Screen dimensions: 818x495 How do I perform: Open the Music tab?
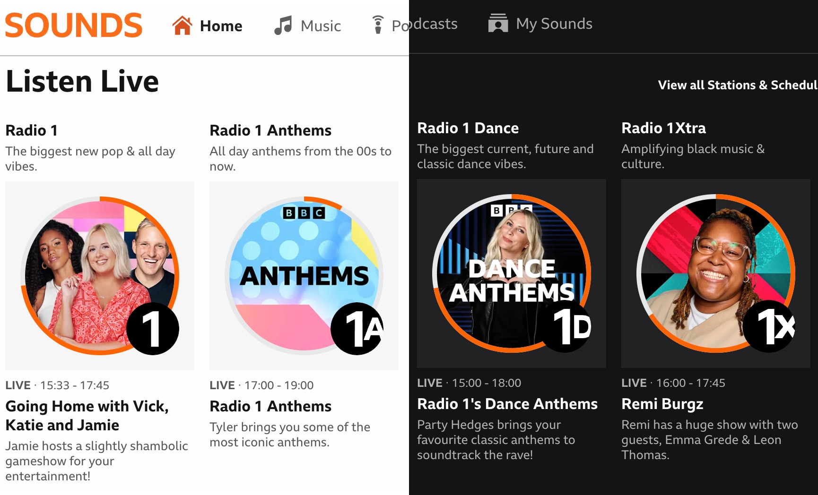click(x=321, y=26)
